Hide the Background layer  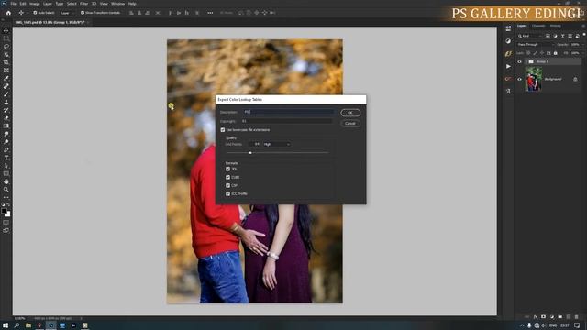519,80
